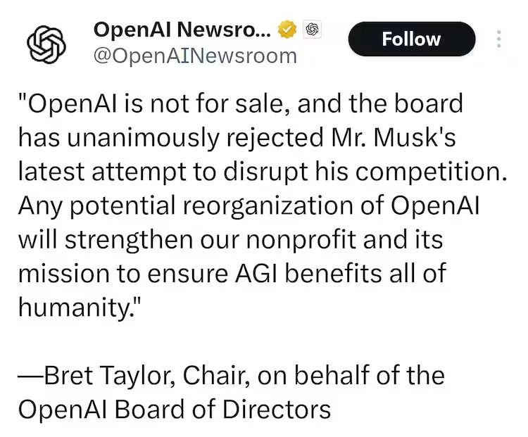This screenshot has width=528, height=437.
Task: Click the gold verified checkmark badge
Action: [x=287, y=30]
